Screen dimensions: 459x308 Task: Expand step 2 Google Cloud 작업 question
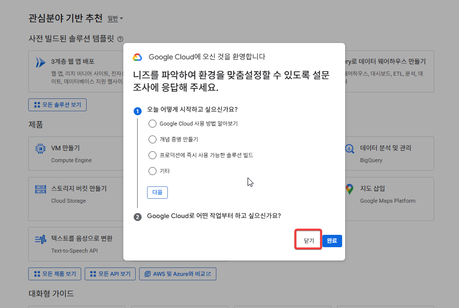214,216
